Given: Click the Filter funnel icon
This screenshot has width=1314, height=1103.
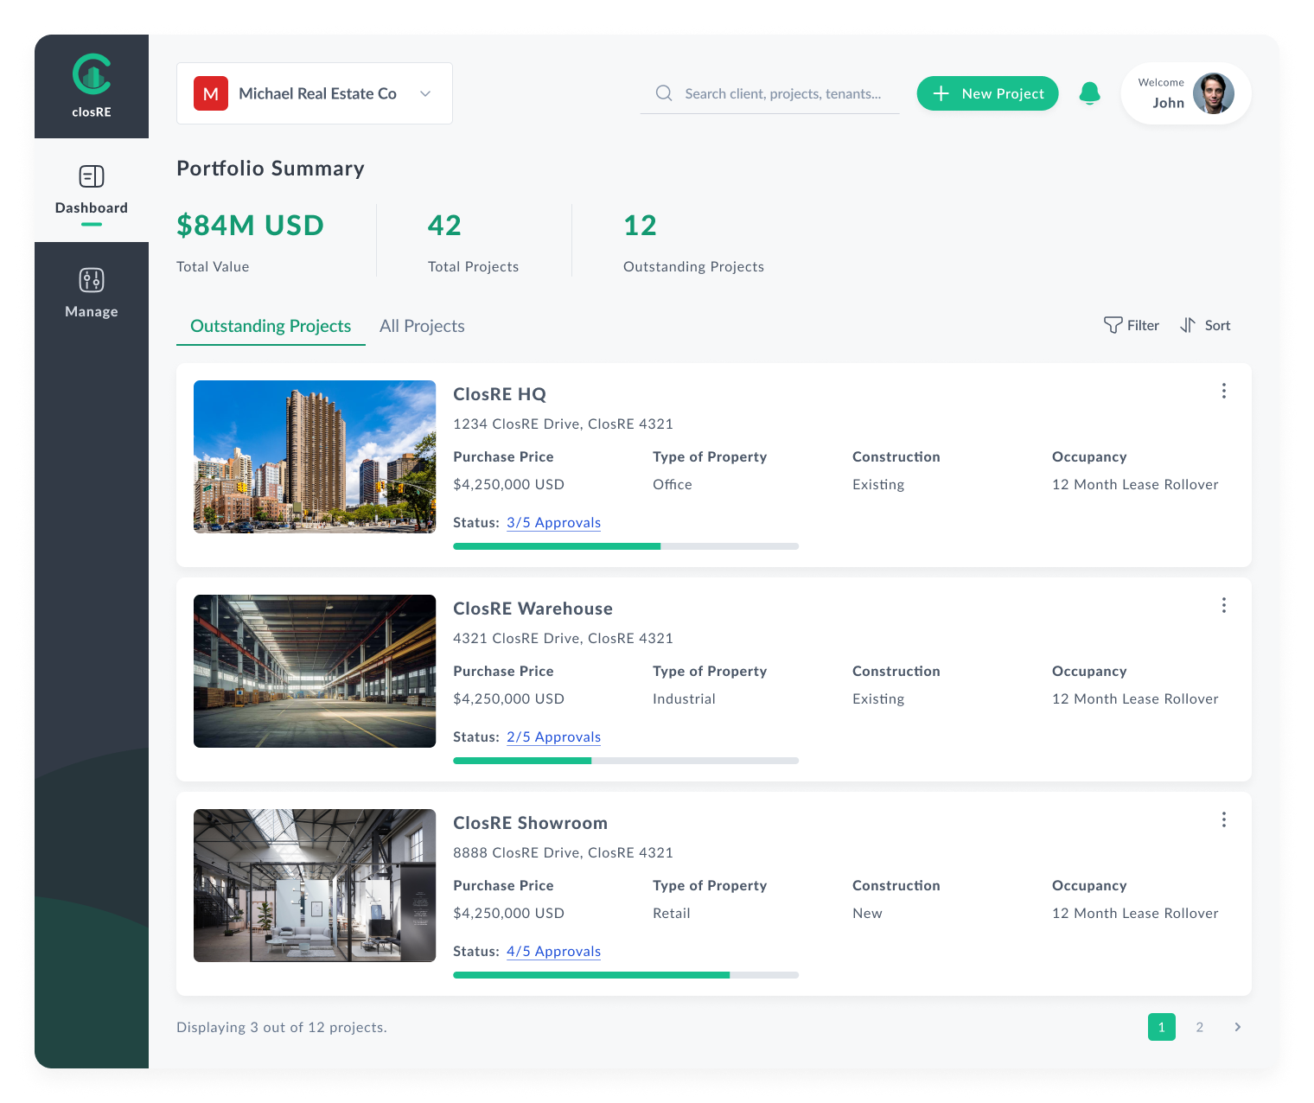Looking at the screenshot, I should pos(1113,325).
